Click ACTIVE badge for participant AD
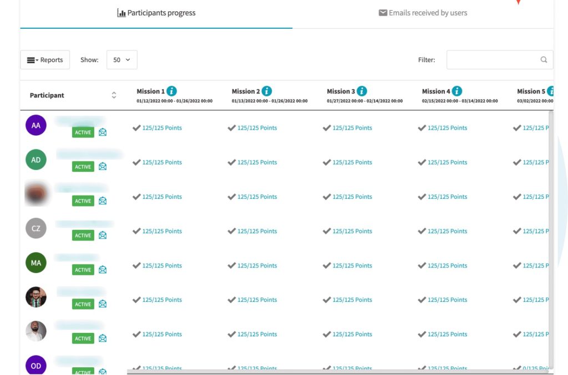The image size is (568, 375). 83,167
